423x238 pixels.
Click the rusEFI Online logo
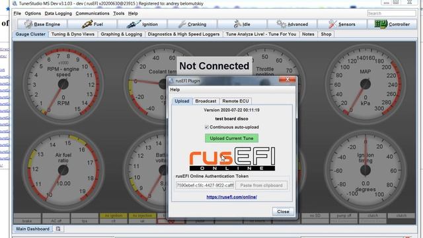[x=232, y=159]
